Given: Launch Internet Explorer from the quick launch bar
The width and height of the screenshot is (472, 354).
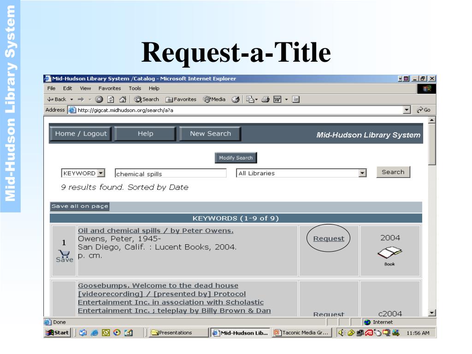Looking at the screenshot, I should 94,333.
